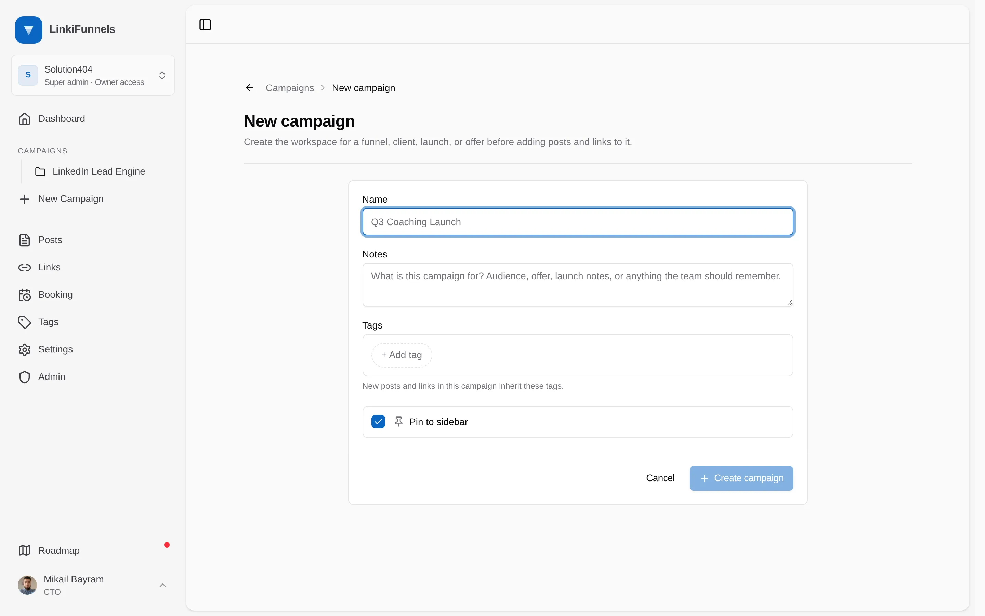985x616 pixels.
Task: Click the folder icon for LinkedIn Lead Engine
Action: tap(40, 171)
